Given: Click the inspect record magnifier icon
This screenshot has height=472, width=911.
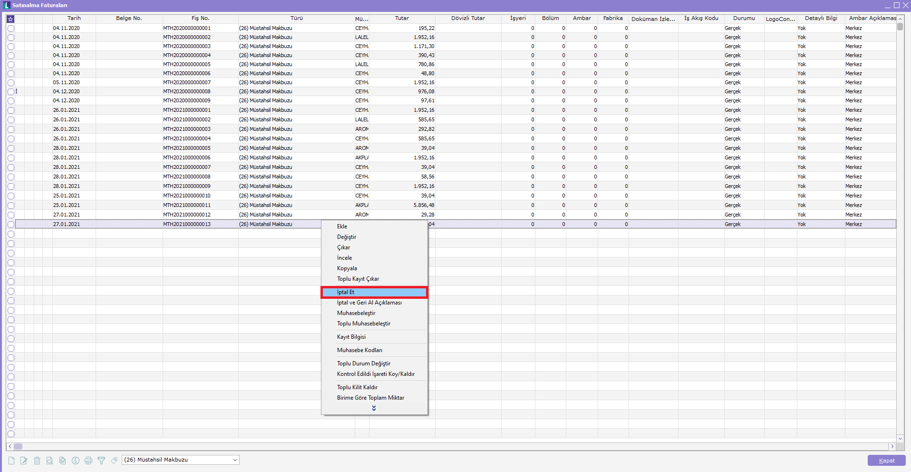Looking at the screenshot, I should tap(49, 461).
